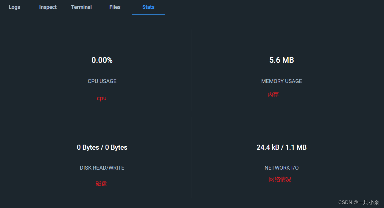Click the 5.6 MB memory value
This screenshot has height=208, width=384.
282,60
